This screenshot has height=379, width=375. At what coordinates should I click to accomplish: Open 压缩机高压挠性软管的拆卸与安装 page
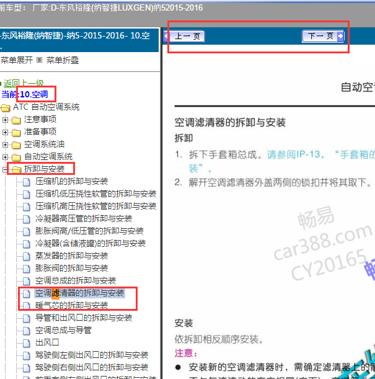click(x=95, y=206)
